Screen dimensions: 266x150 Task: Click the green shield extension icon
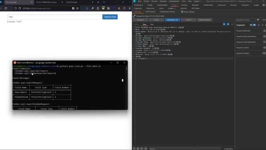tap(103, 8)
